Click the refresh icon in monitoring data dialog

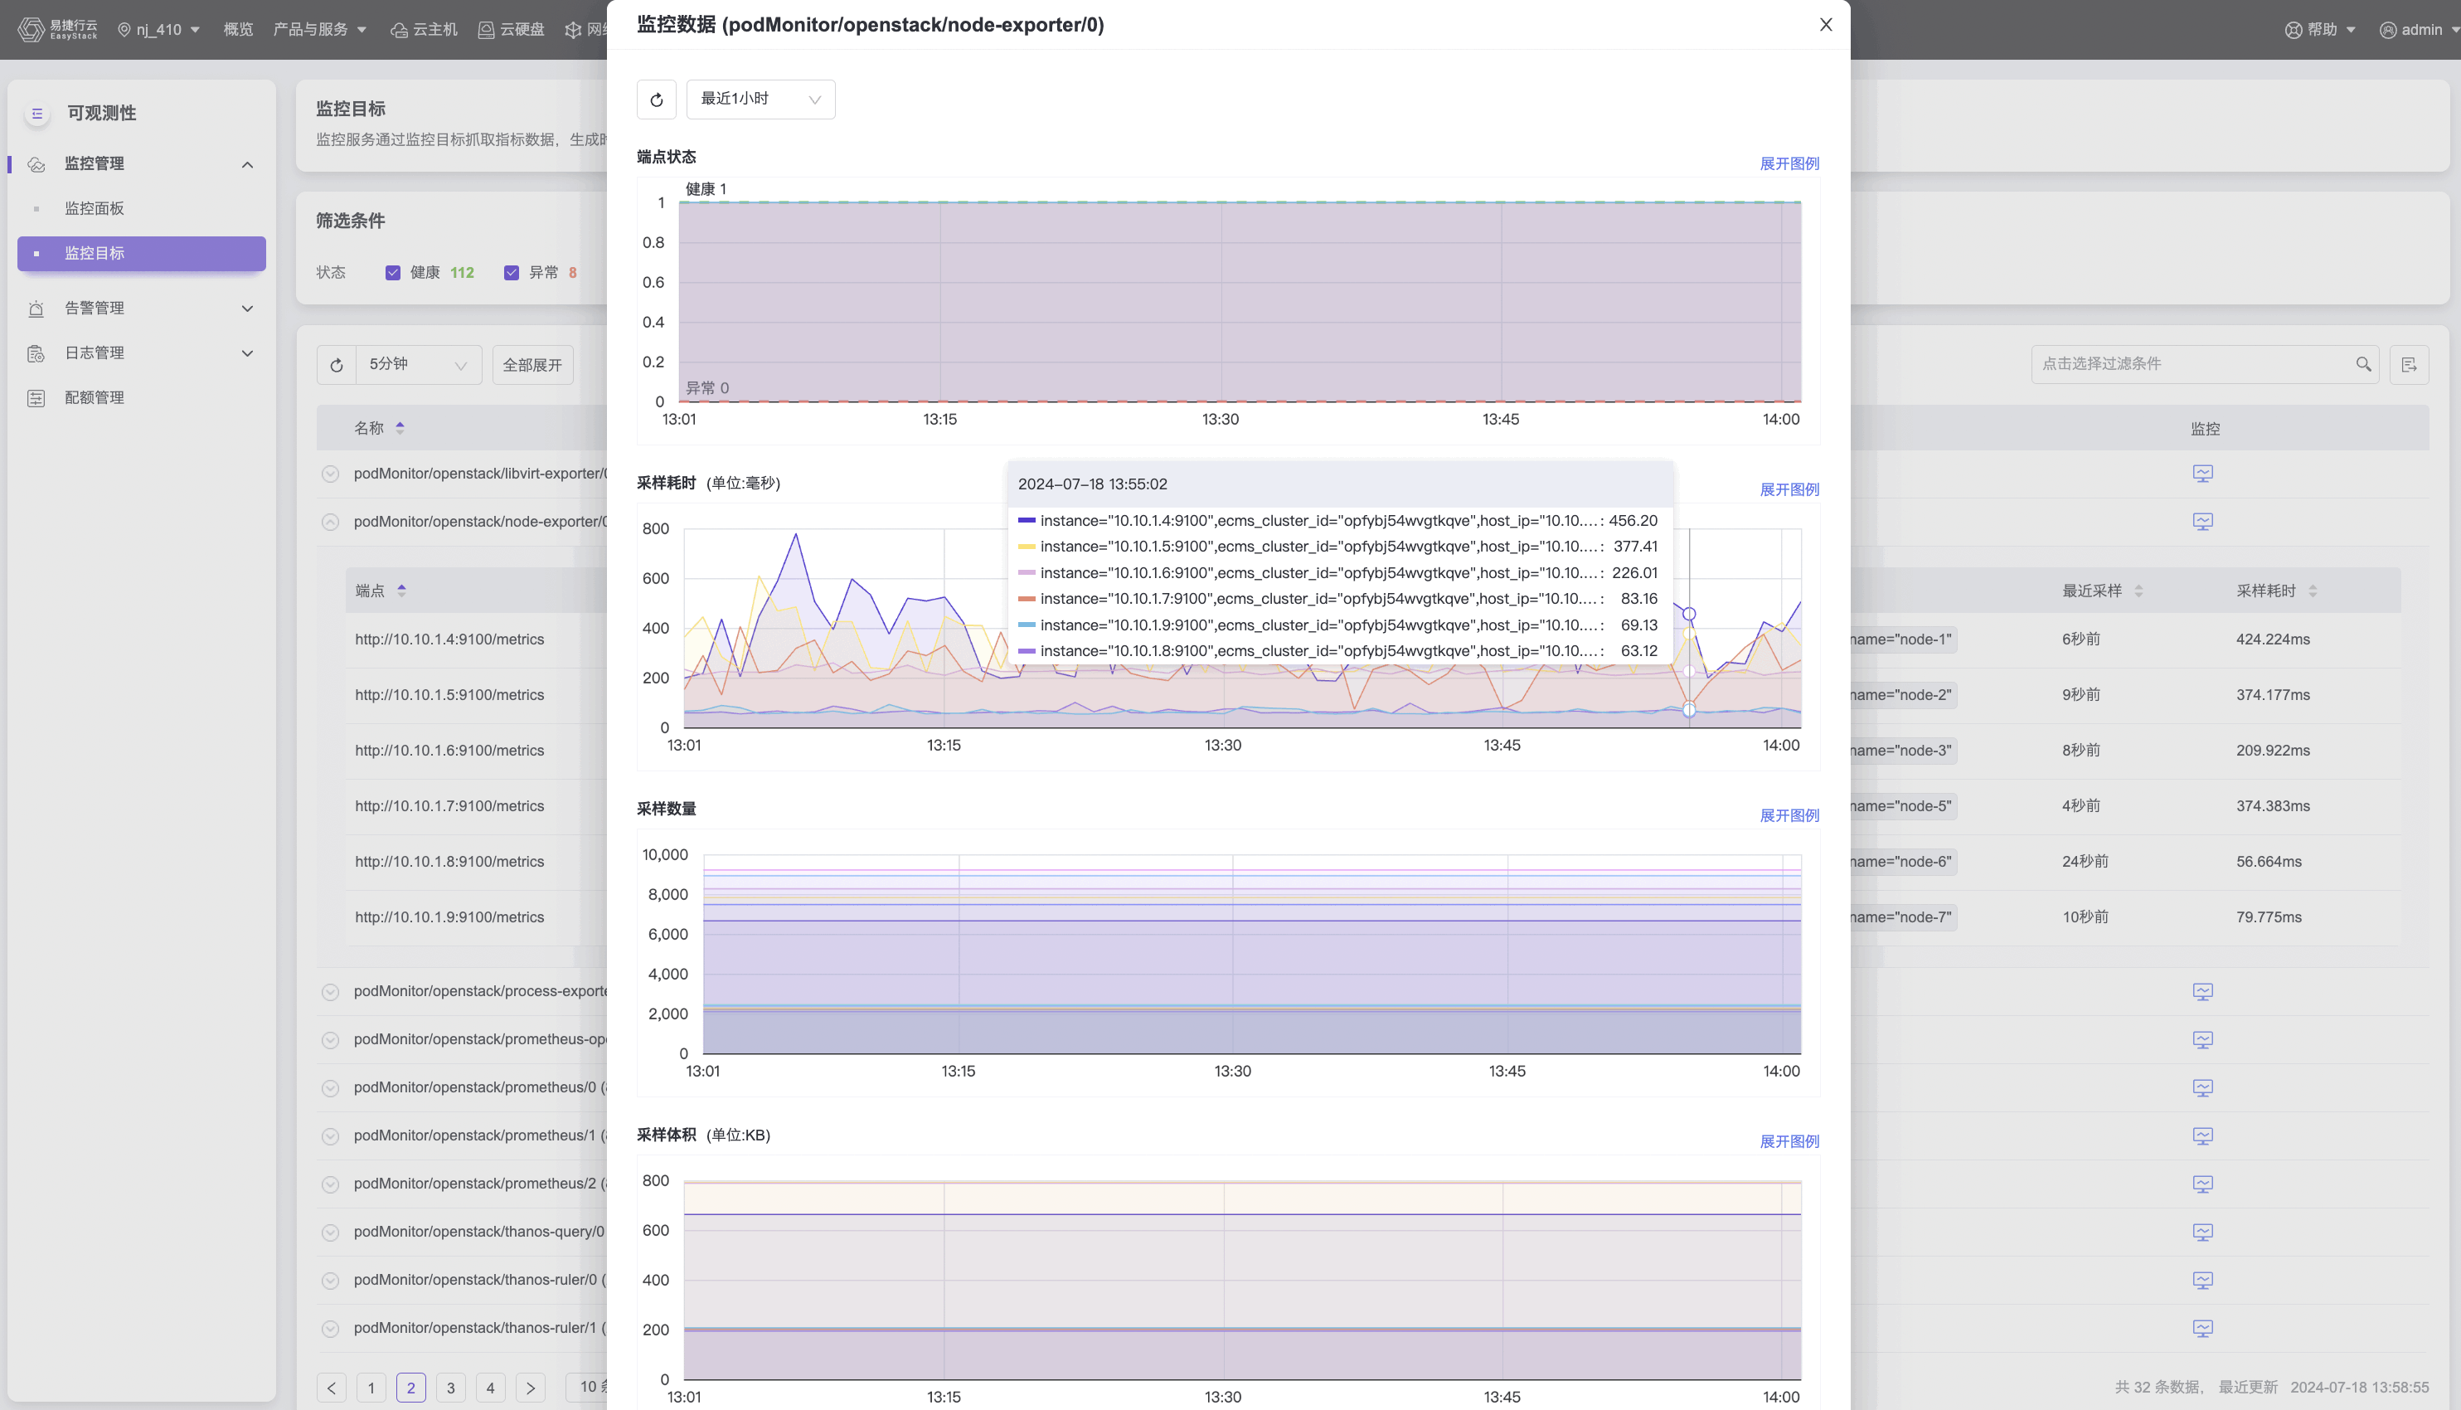pos(657,100)
